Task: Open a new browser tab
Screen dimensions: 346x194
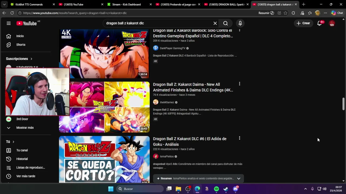Action: [x=304, y=4]
